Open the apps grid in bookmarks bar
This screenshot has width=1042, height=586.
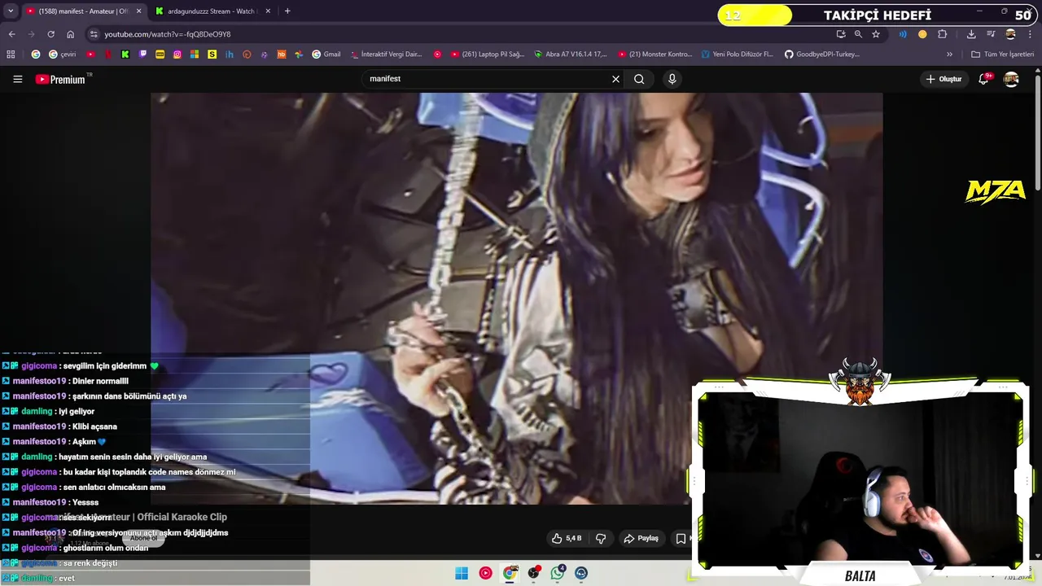(x=11, y=55)
